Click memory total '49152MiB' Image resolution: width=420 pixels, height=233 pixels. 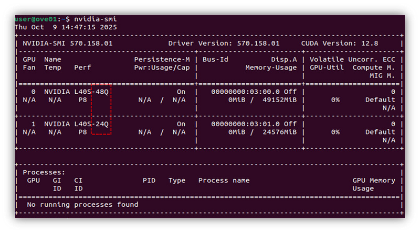280,100
